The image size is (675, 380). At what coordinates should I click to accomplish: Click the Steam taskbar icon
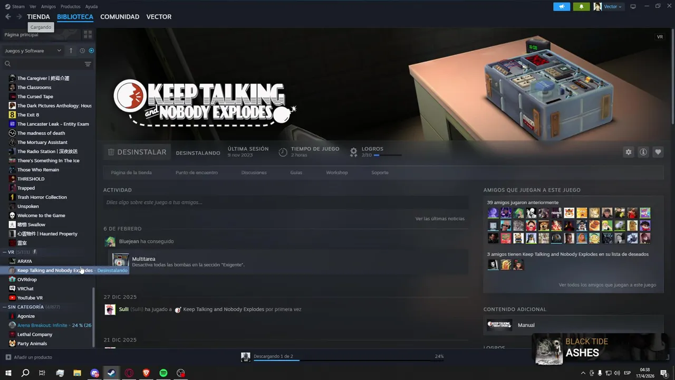[x=111, y=373]
